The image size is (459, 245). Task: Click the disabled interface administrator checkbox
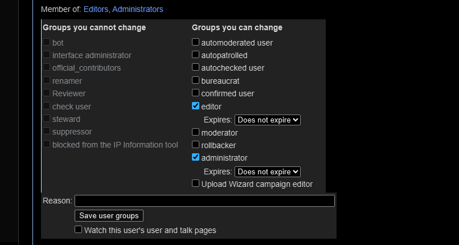point(47,55)
